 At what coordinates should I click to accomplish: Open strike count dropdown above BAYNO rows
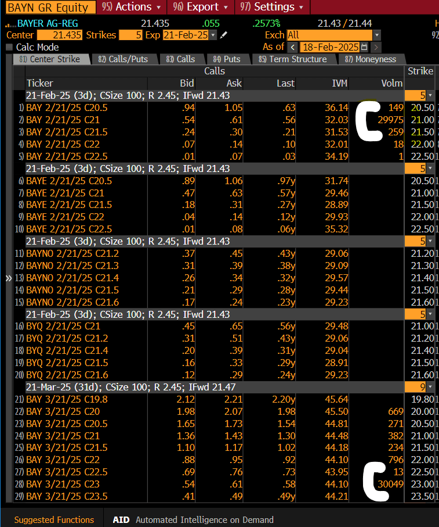click(430, 241)
